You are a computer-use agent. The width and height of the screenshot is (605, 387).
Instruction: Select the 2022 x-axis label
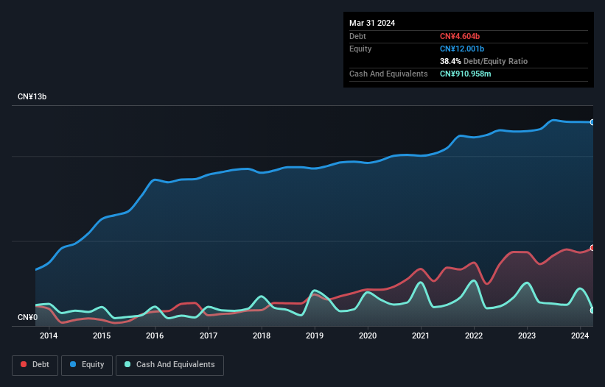point(474,335)
